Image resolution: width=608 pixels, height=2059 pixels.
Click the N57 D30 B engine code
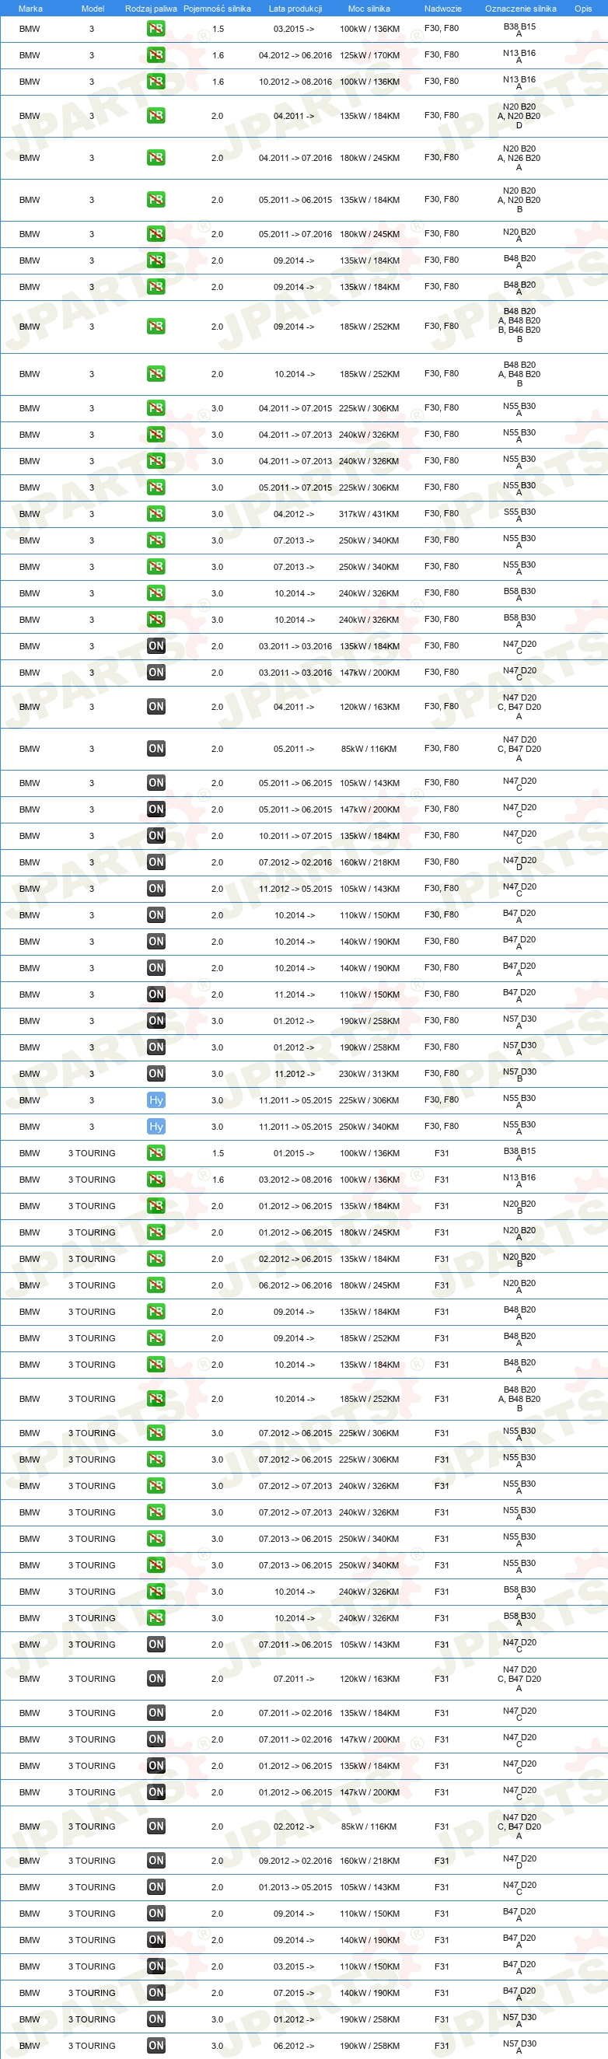click(519, 1075)
